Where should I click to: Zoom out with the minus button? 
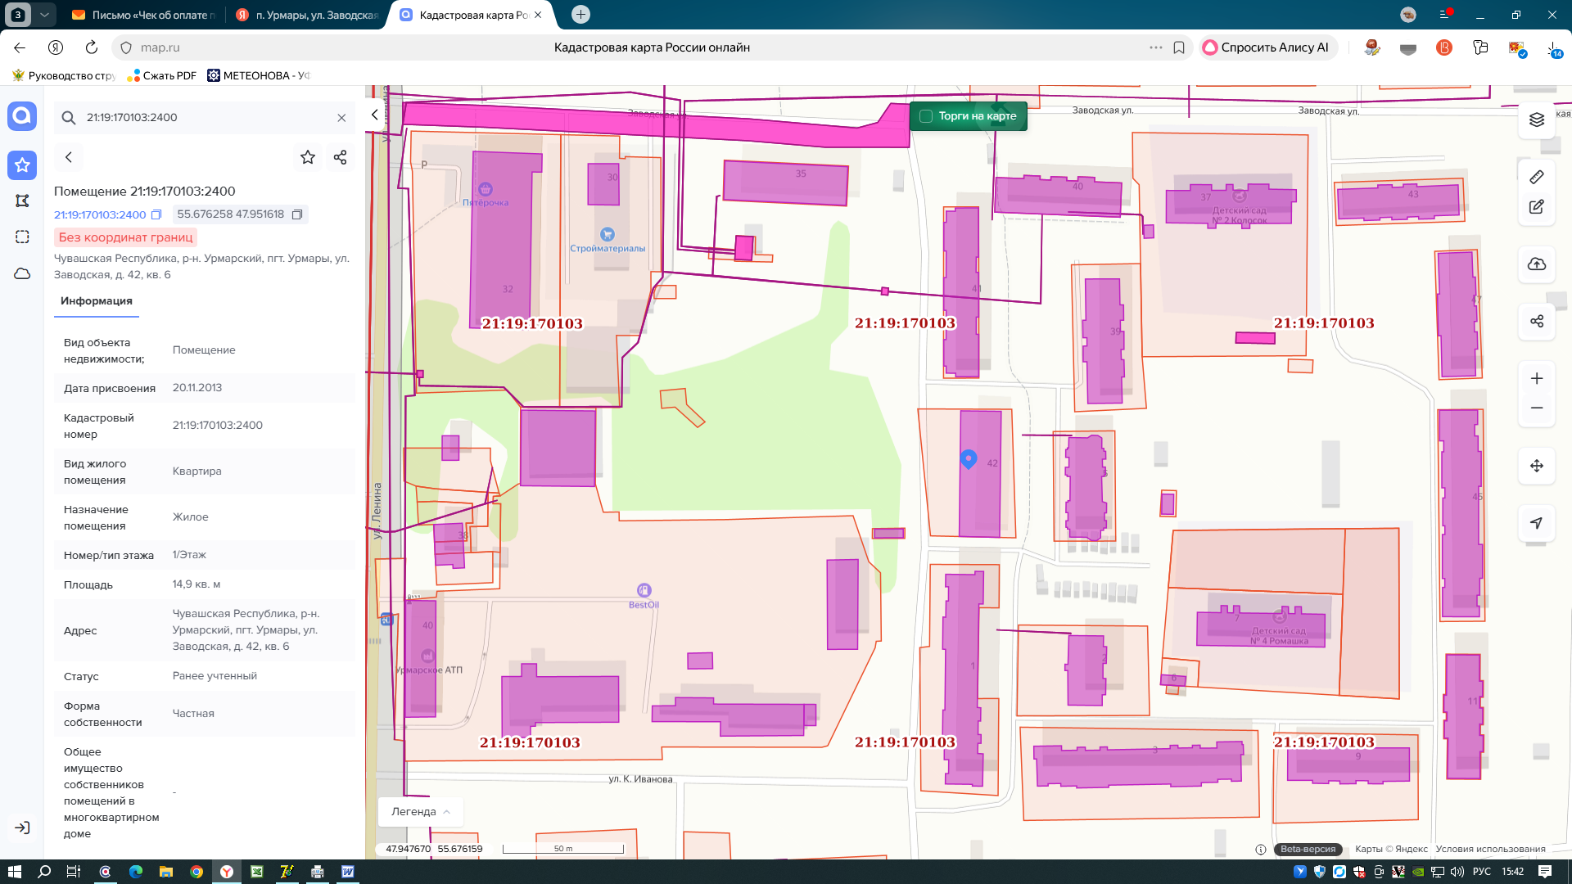pos(1536,408)
